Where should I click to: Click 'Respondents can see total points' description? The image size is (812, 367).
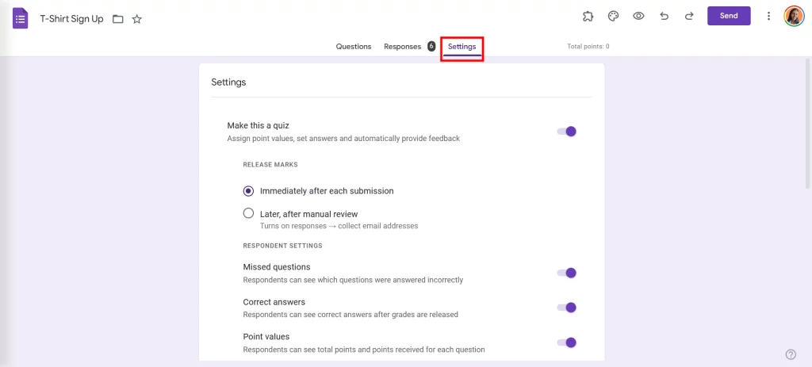364,350
